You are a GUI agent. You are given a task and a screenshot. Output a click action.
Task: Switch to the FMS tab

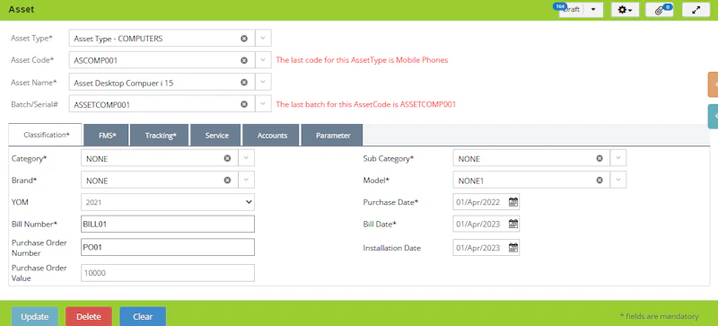pyautogui.click(x=107, y=136)
